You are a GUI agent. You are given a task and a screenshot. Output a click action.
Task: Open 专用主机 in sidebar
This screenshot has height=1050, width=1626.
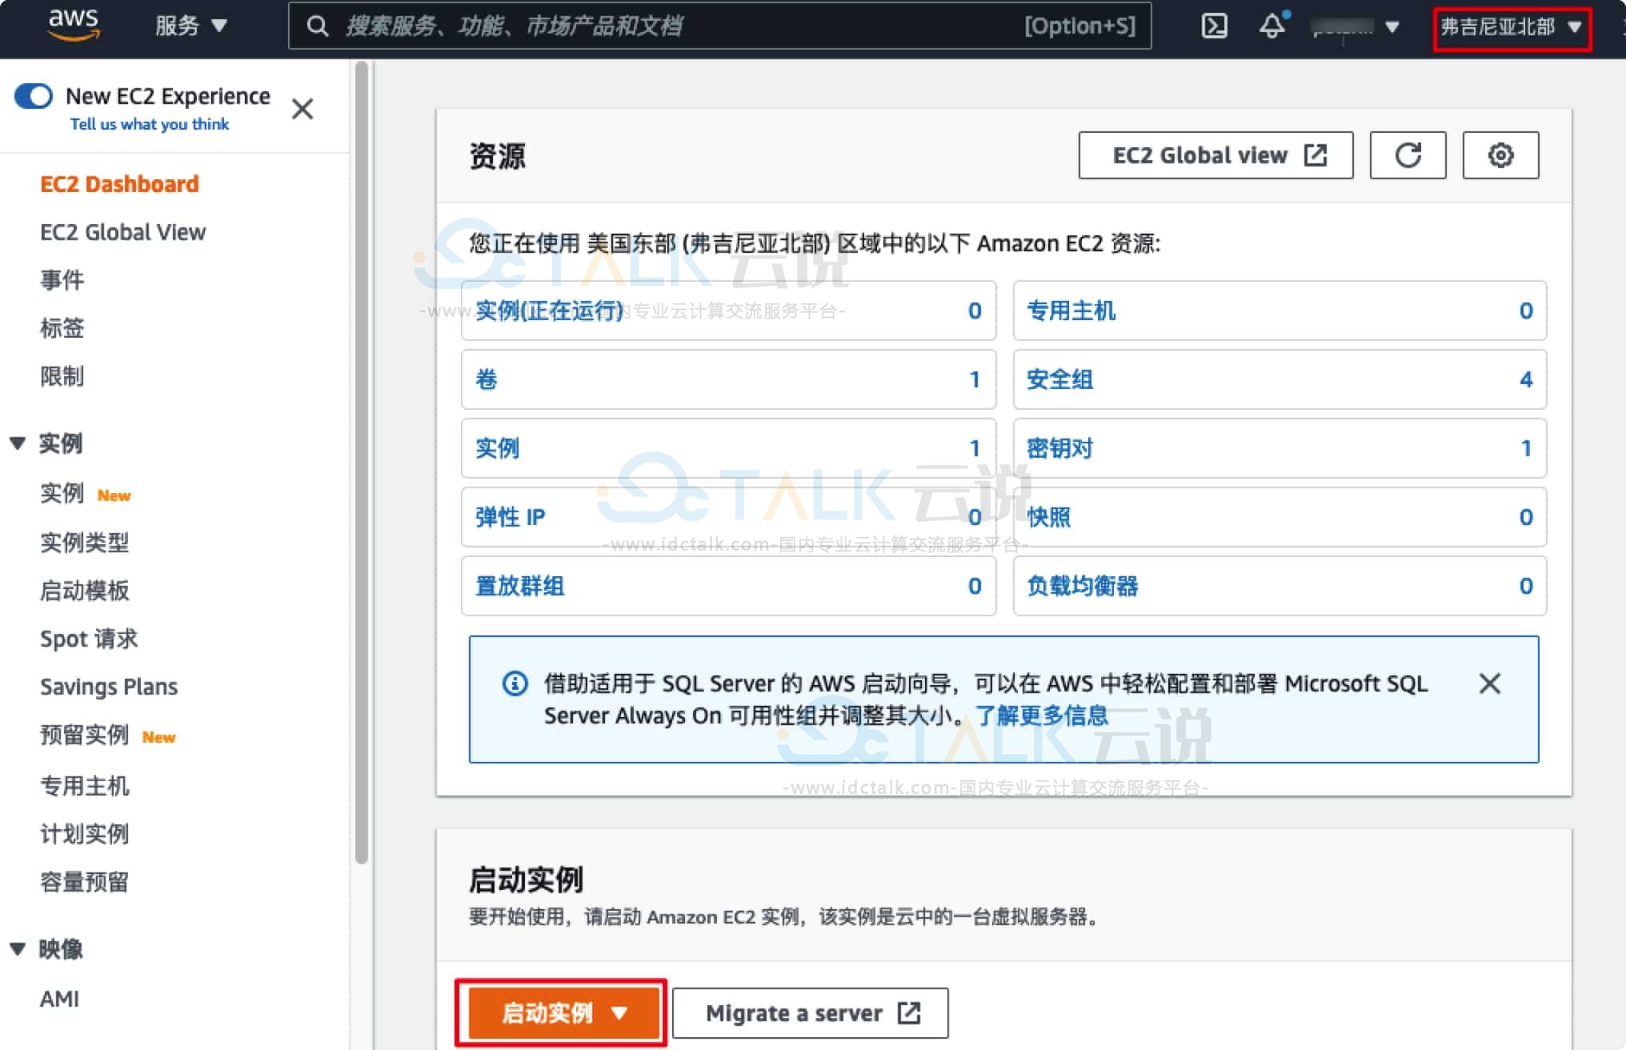[x=85, y=786]
